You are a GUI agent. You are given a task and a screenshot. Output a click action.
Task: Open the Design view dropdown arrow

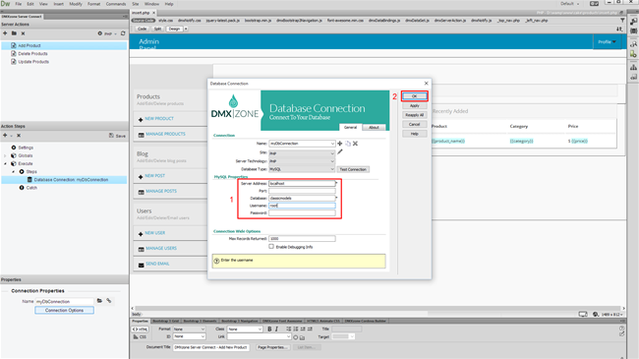click(x=186, y=29)
